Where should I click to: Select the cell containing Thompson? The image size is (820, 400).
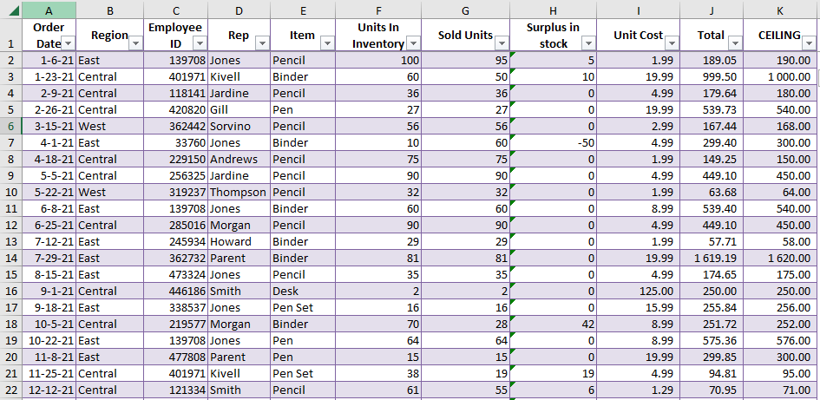click(x=239, y=192)
